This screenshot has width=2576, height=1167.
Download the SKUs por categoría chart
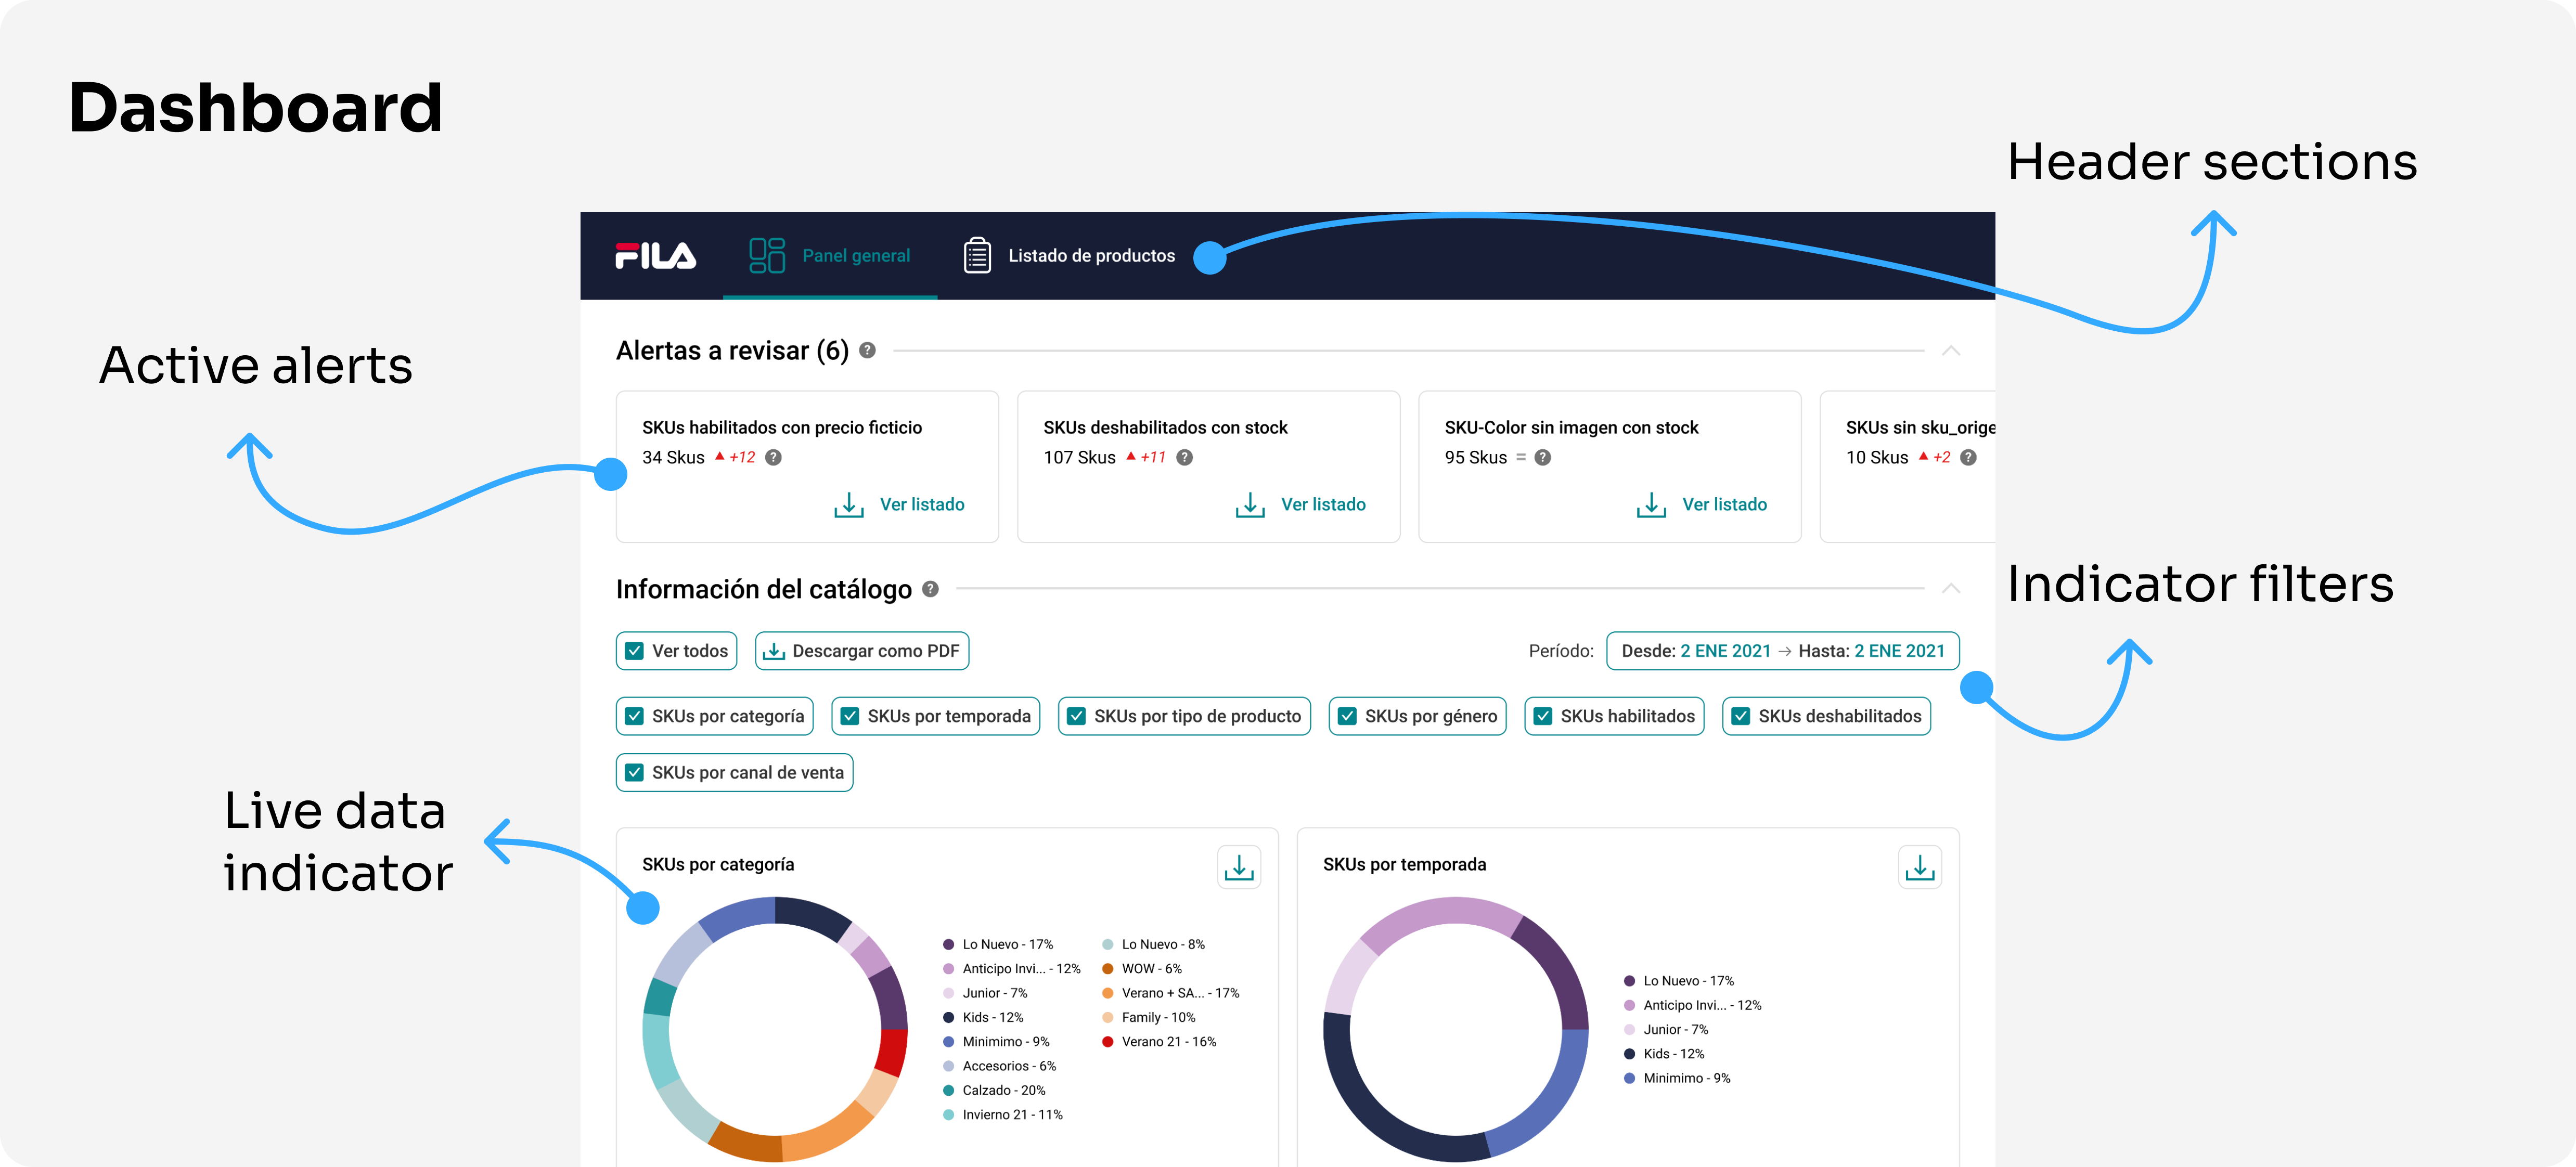pos(1238,867)
